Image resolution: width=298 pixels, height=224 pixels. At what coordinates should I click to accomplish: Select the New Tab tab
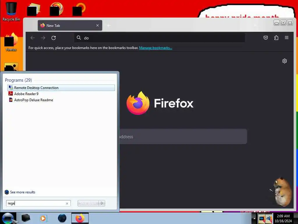pos(70,26)
